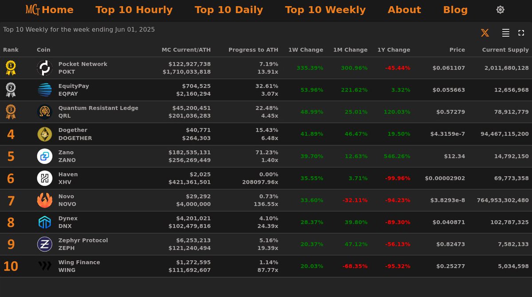The image size is (532, 297).
Task: Open the Pocket Network coin name
Action: coord(83,64)
